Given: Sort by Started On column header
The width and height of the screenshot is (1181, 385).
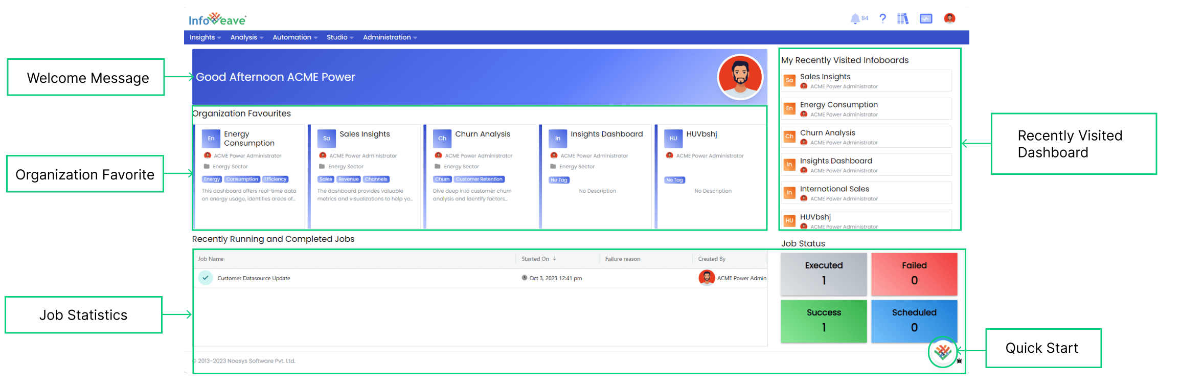Looking at the screenshot, I should coord(535,259).
